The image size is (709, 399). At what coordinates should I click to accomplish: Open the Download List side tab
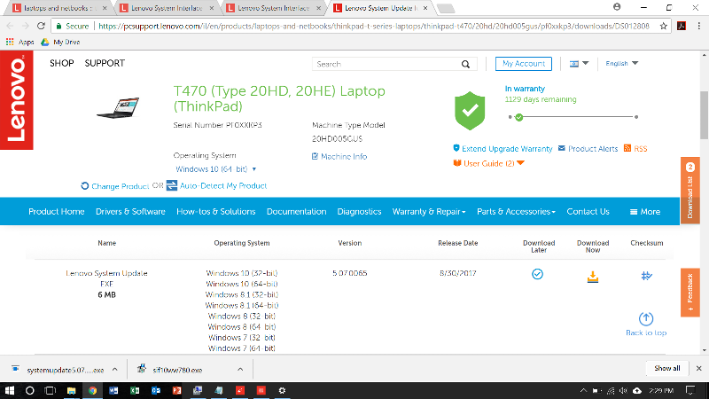[690, 191]
